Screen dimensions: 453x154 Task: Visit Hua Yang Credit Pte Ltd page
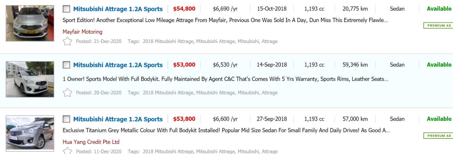(91, 142)
